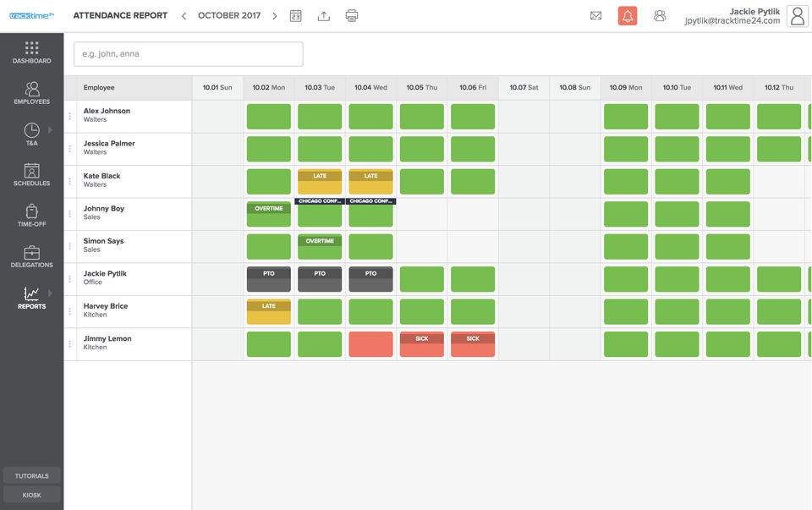Open Alex Johnson row options handle
This screenshot has height=510, width=812.
[70, 116]
